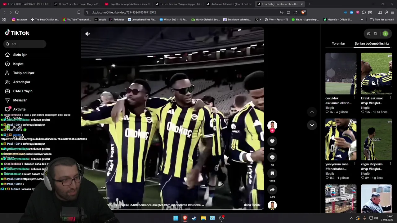
Task: Click the address bar URL
Action: point(123,12)
